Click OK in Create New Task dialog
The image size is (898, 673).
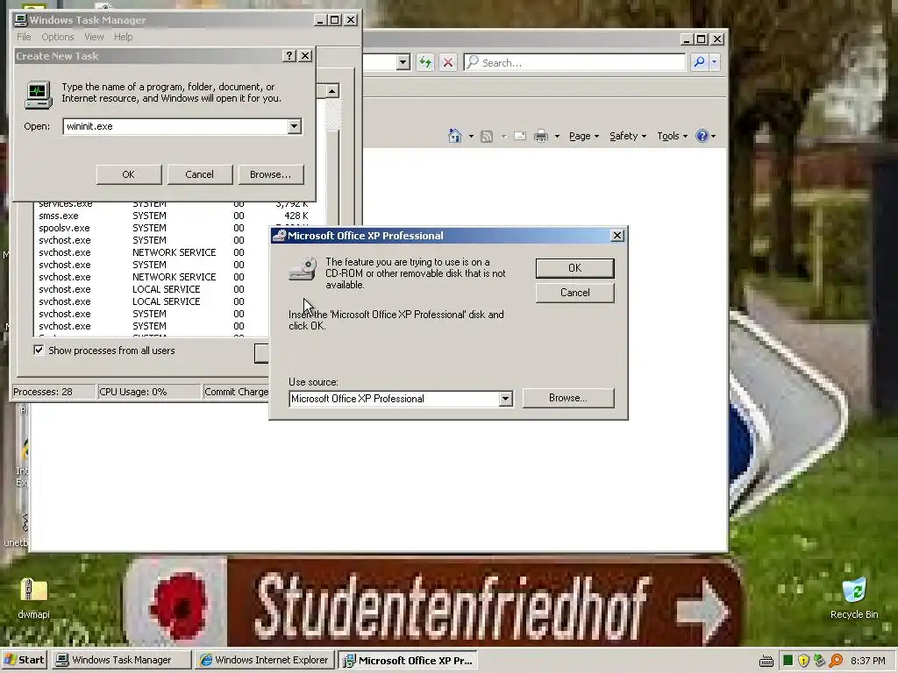point(129,174)
